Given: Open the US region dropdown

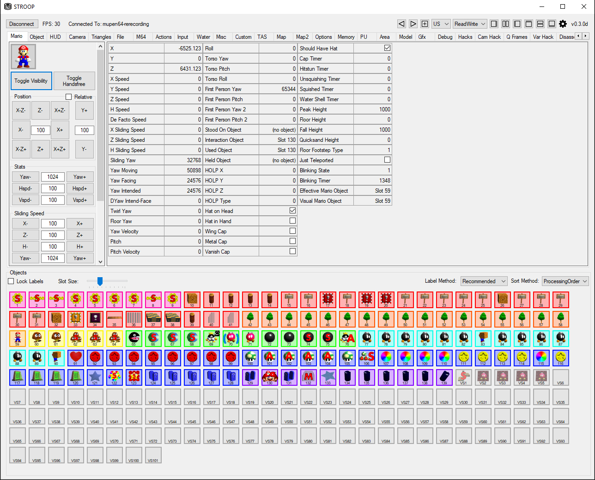Looking at the screenshot, I should click(x=441, y=24).
